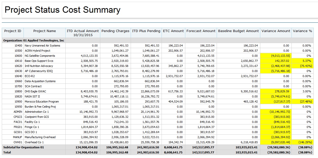The width and height of the screenshot is (318, 158).
Task: Click the DHS Eagle GWAC project name
Action: [35, 91]
